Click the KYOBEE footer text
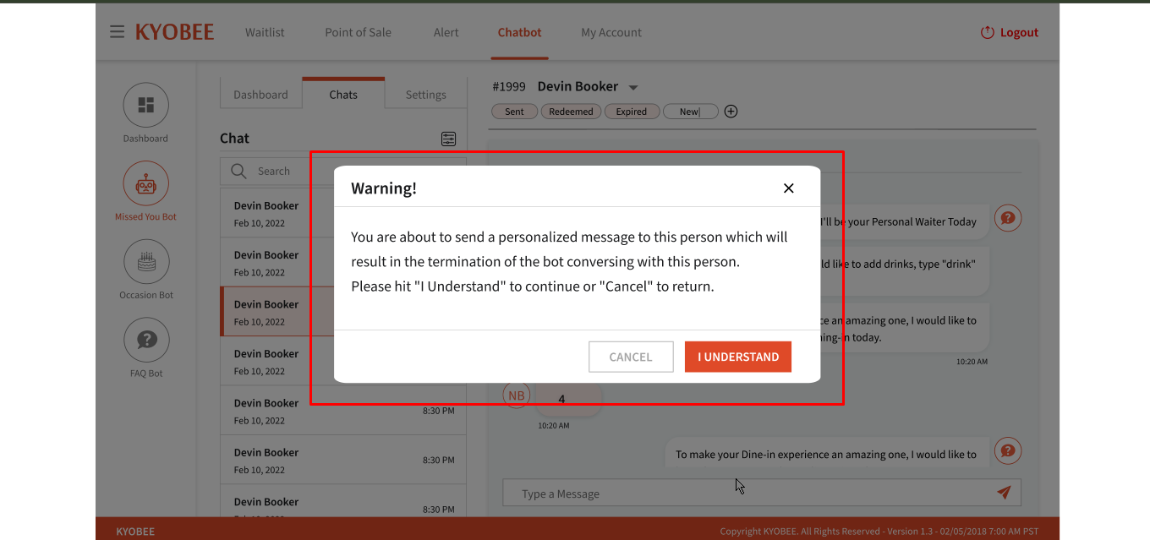This screenshot has height=540, width=1150. click(x=135, y=532)
